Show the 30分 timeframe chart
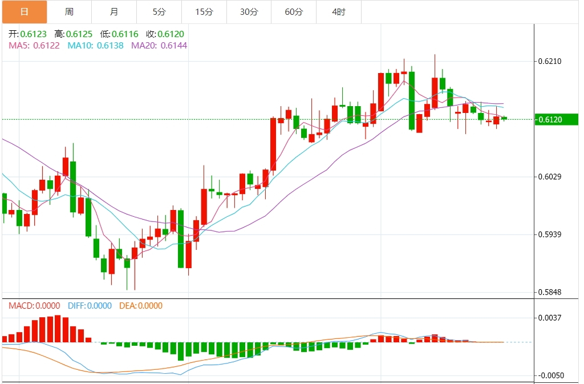Image resolution: width=584 pixels, height=384 pixels. [x=249, y=11]
